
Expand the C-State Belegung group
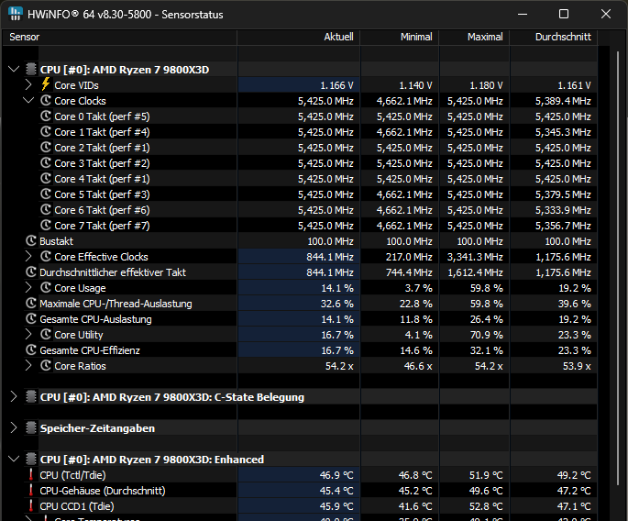(14, 397)
